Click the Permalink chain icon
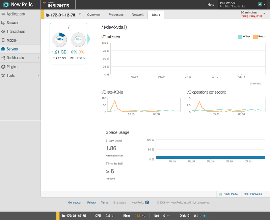Screen dimensions: 270x220 click(246, 194)
